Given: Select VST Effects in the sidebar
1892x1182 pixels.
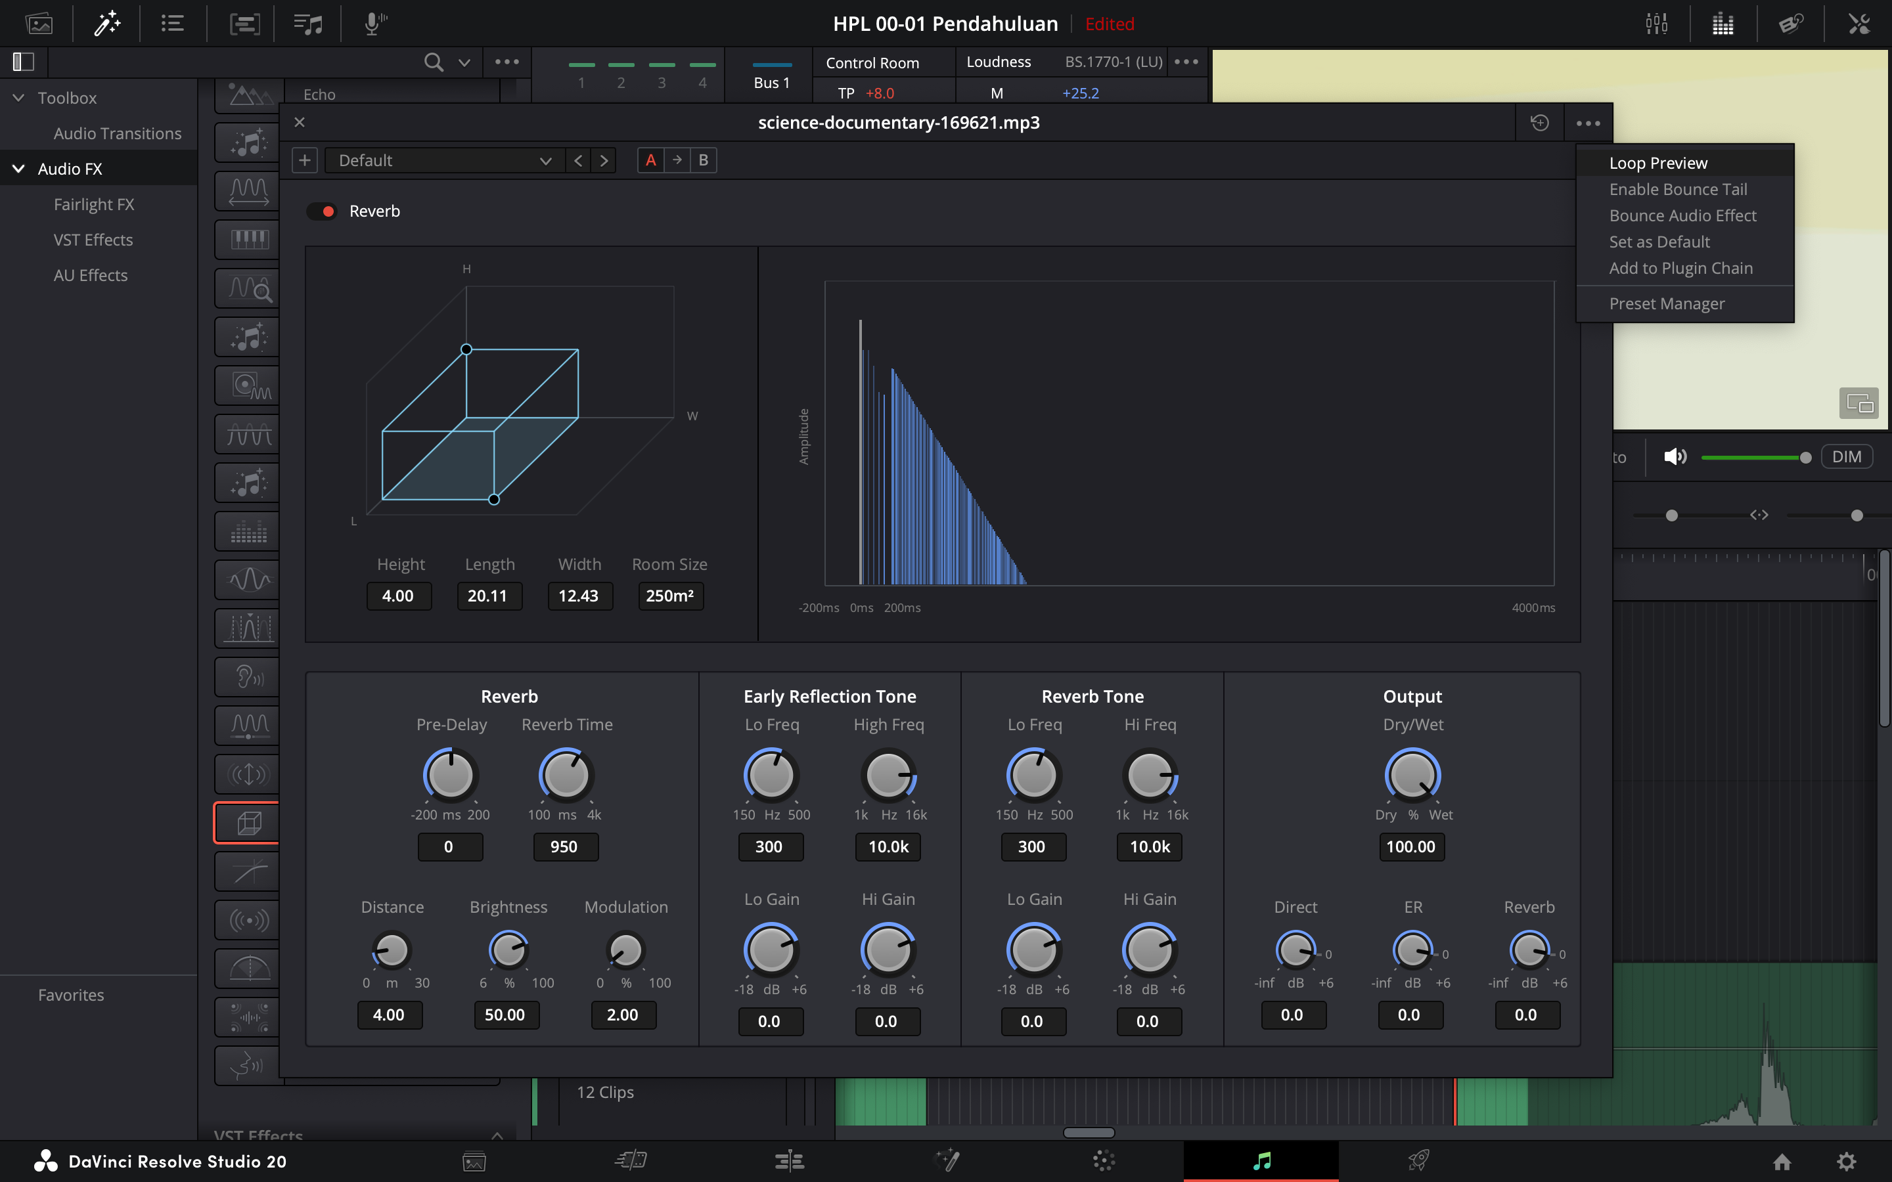Looking at the screenshot, I should pyautogui.click(x=93, y=240).
